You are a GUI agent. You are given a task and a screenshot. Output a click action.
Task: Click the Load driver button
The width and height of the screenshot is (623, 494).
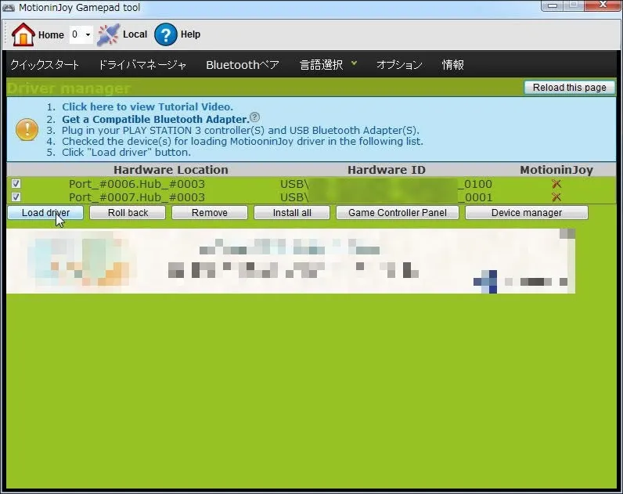click(45, 213)
